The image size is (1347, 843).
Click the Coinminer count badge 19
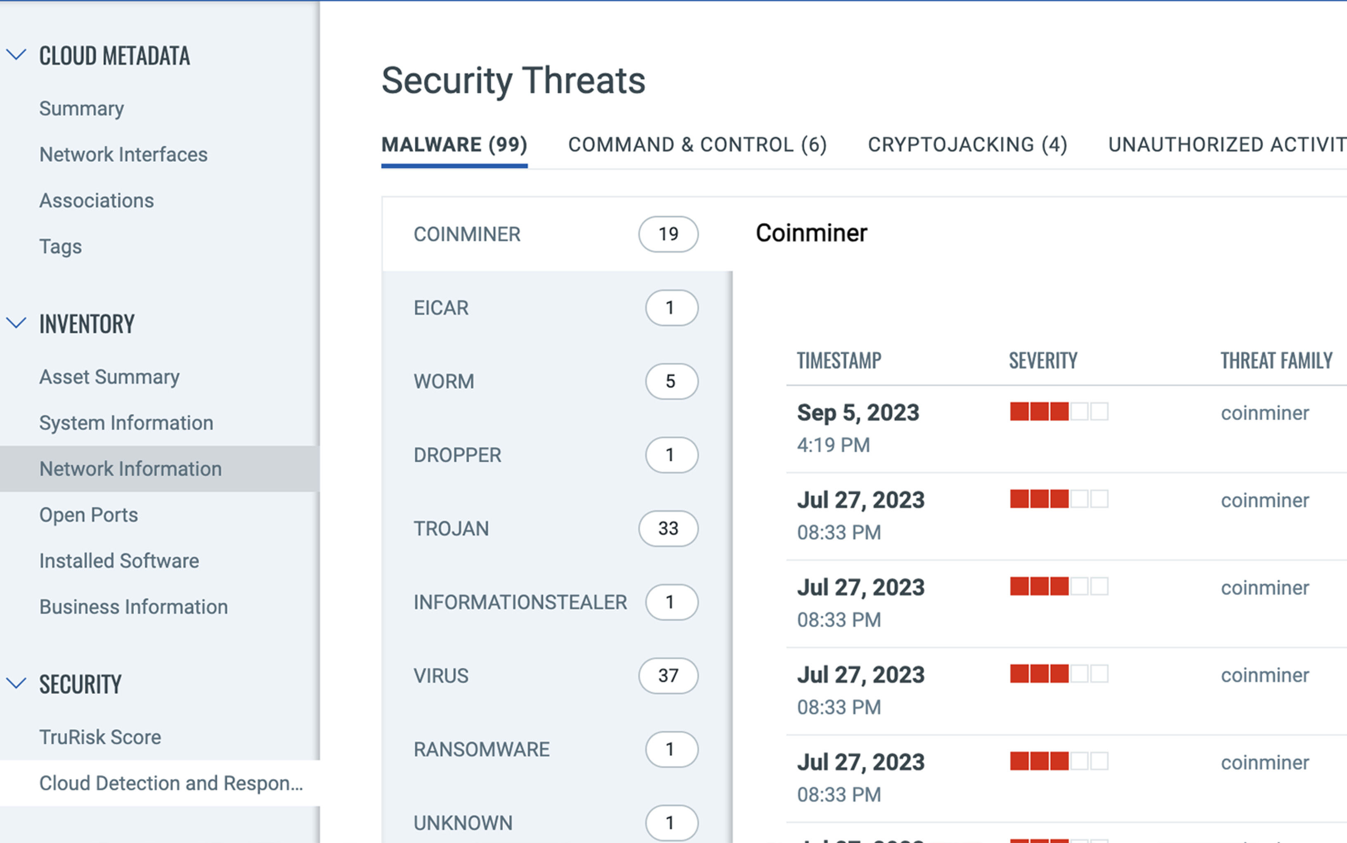pos(668,234)
